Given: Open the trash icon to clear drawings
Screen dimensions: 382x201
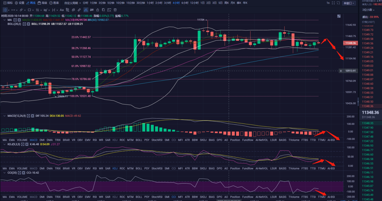Looking at the screenshot, I should pyautogui.click(x=115, y=10).
